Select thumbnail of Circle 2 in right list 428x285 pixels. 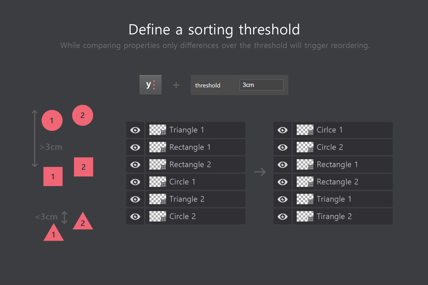(x=305, y=147)
